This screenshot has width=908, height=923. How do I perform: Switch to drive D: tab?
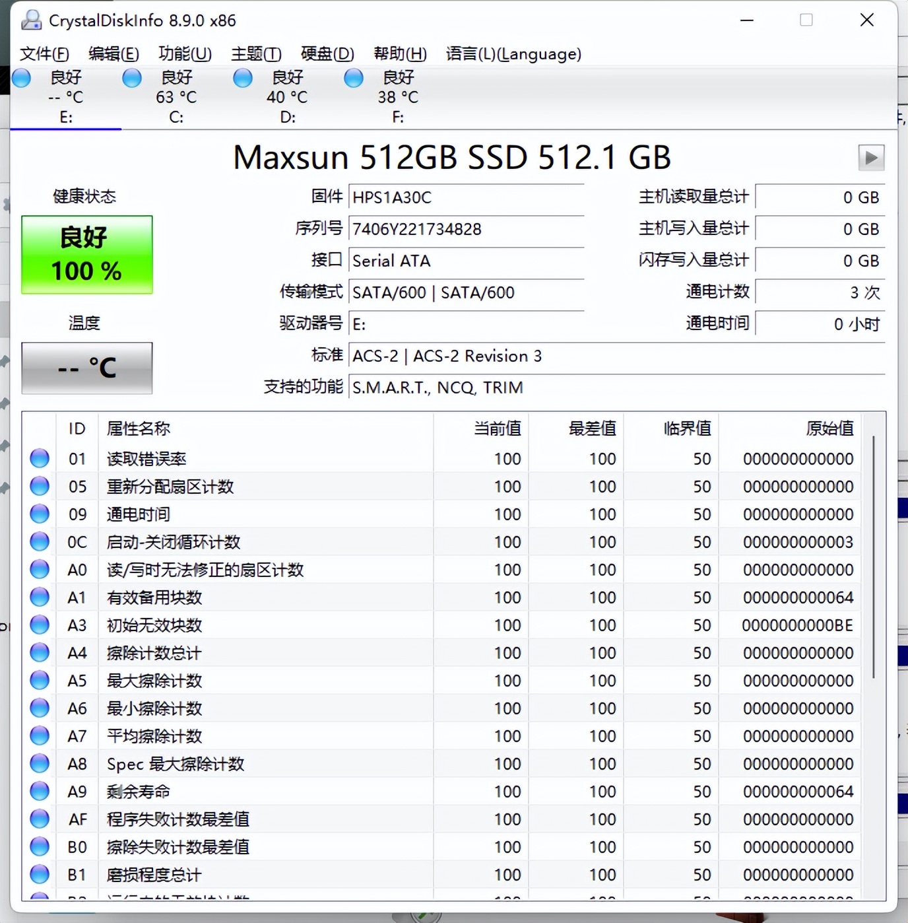point(286,96)
